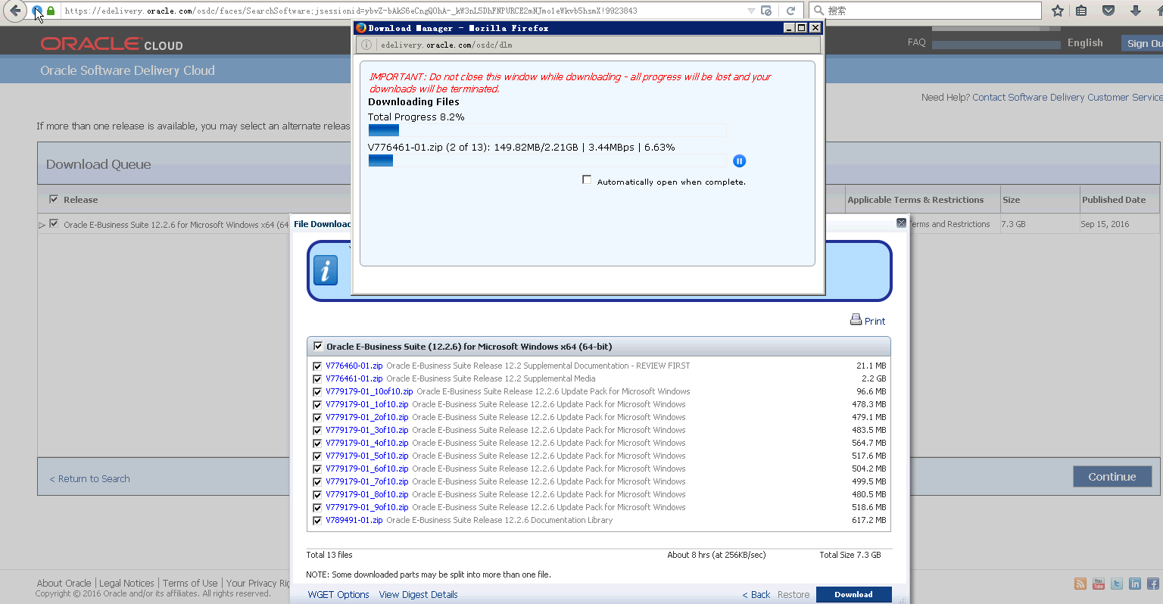Screen dimensions: 1163x604
Task: Reload the page using the refresh icon
Action: (790, 10)
